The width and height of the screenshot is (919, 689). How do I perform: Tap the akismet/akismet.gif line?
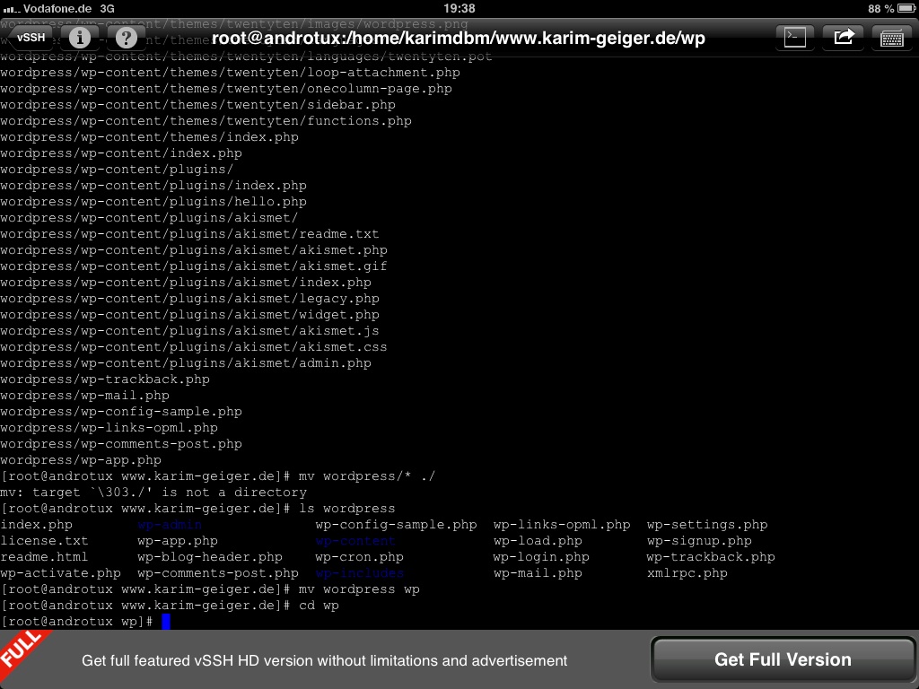point(194,266)
